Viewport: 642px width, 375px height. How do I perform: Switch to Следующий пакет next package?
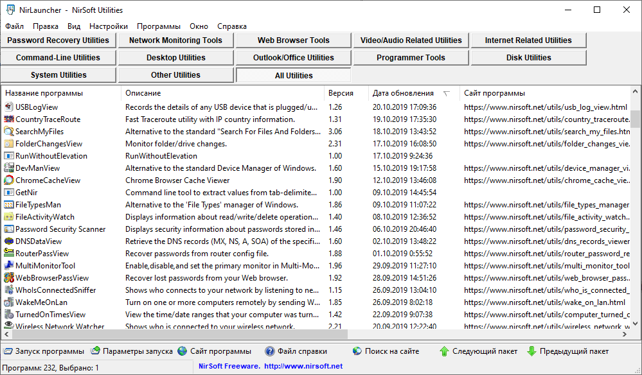click(479, 351)
